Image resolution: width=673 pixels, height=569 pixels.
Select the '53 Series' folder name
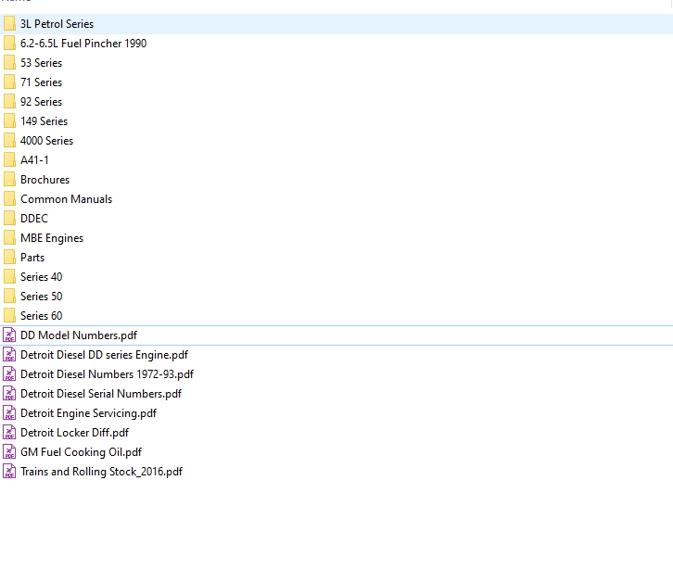41,63
